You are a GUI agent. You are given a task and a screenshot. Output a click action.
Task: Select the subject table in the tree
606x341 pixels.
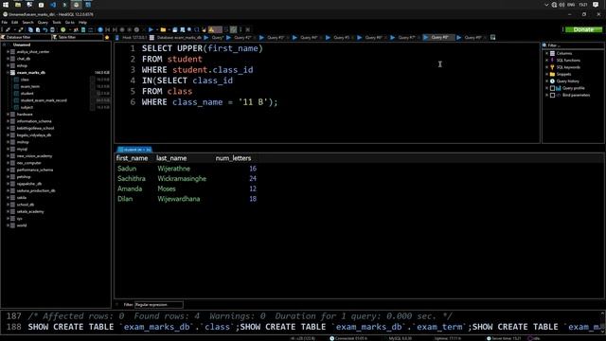[27, 107]
